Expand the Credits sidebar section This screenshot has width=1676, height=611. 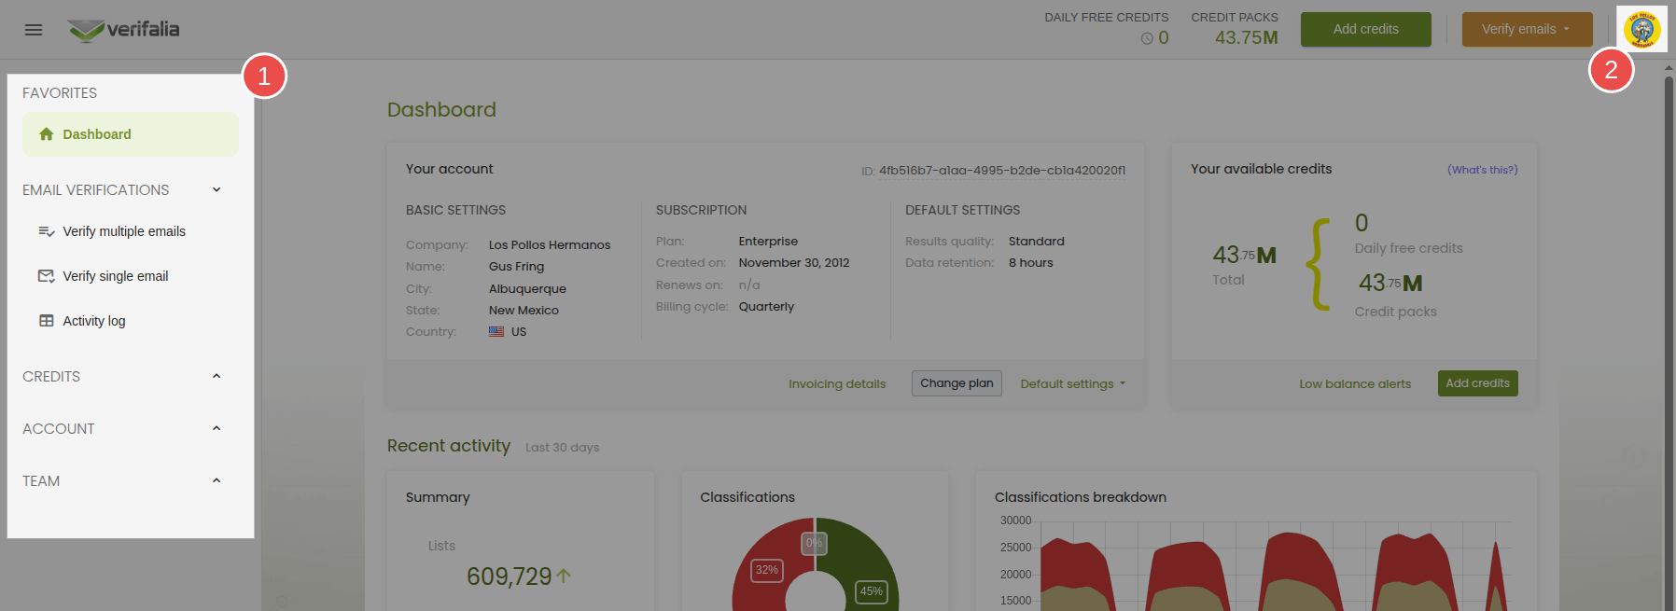pos(216,377)
